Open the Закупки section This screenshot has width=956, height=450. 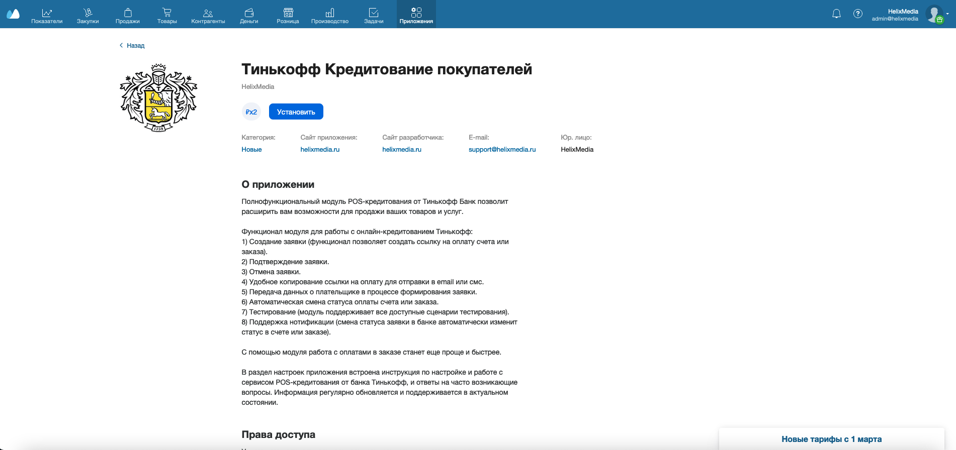(88, 16)
